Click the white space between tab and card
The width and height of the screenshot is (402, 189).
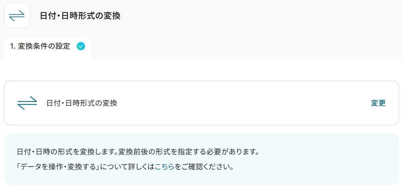pos(201,70)
